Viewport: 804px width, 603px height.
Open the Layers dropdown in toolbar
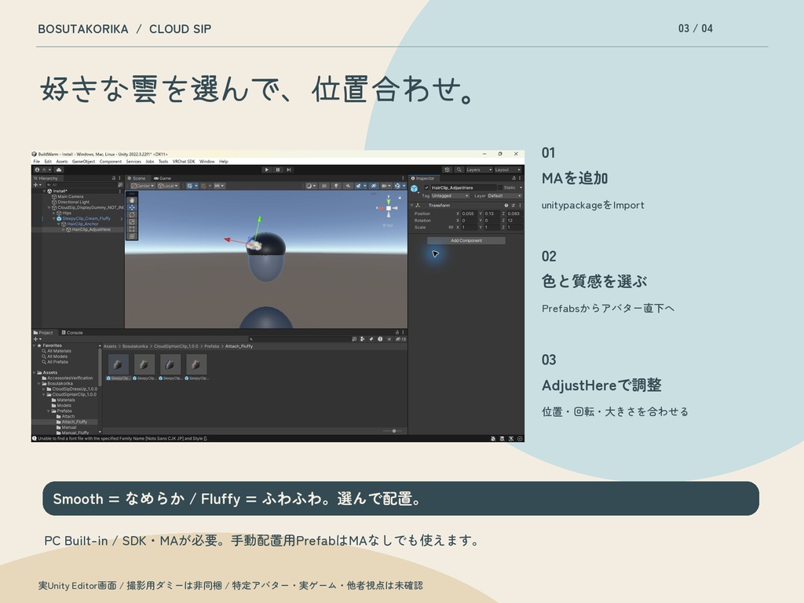(479, 170)
